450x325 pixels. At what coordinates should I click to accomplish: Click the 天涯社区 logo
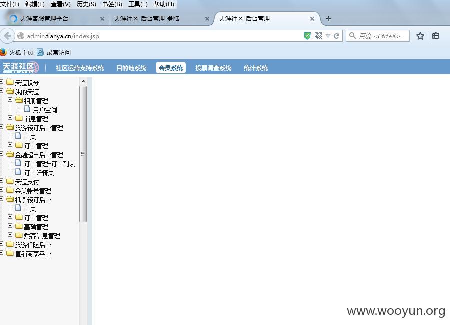pyautogui.click(x=21, y=67)
